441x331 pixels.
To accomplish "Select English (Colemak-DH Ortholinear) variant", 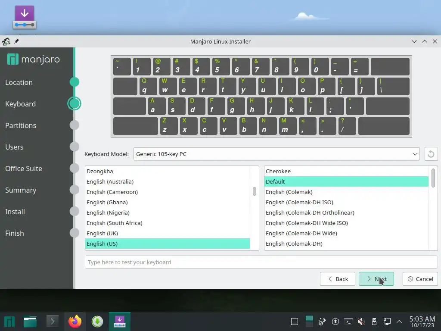I will [x=346, y=212].
